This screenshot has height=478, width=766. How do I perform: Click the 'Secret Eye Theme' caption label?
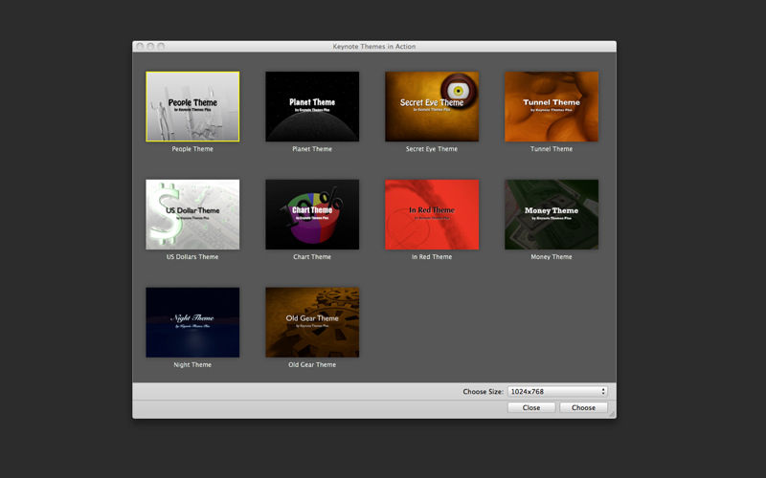tap(432, 149)
